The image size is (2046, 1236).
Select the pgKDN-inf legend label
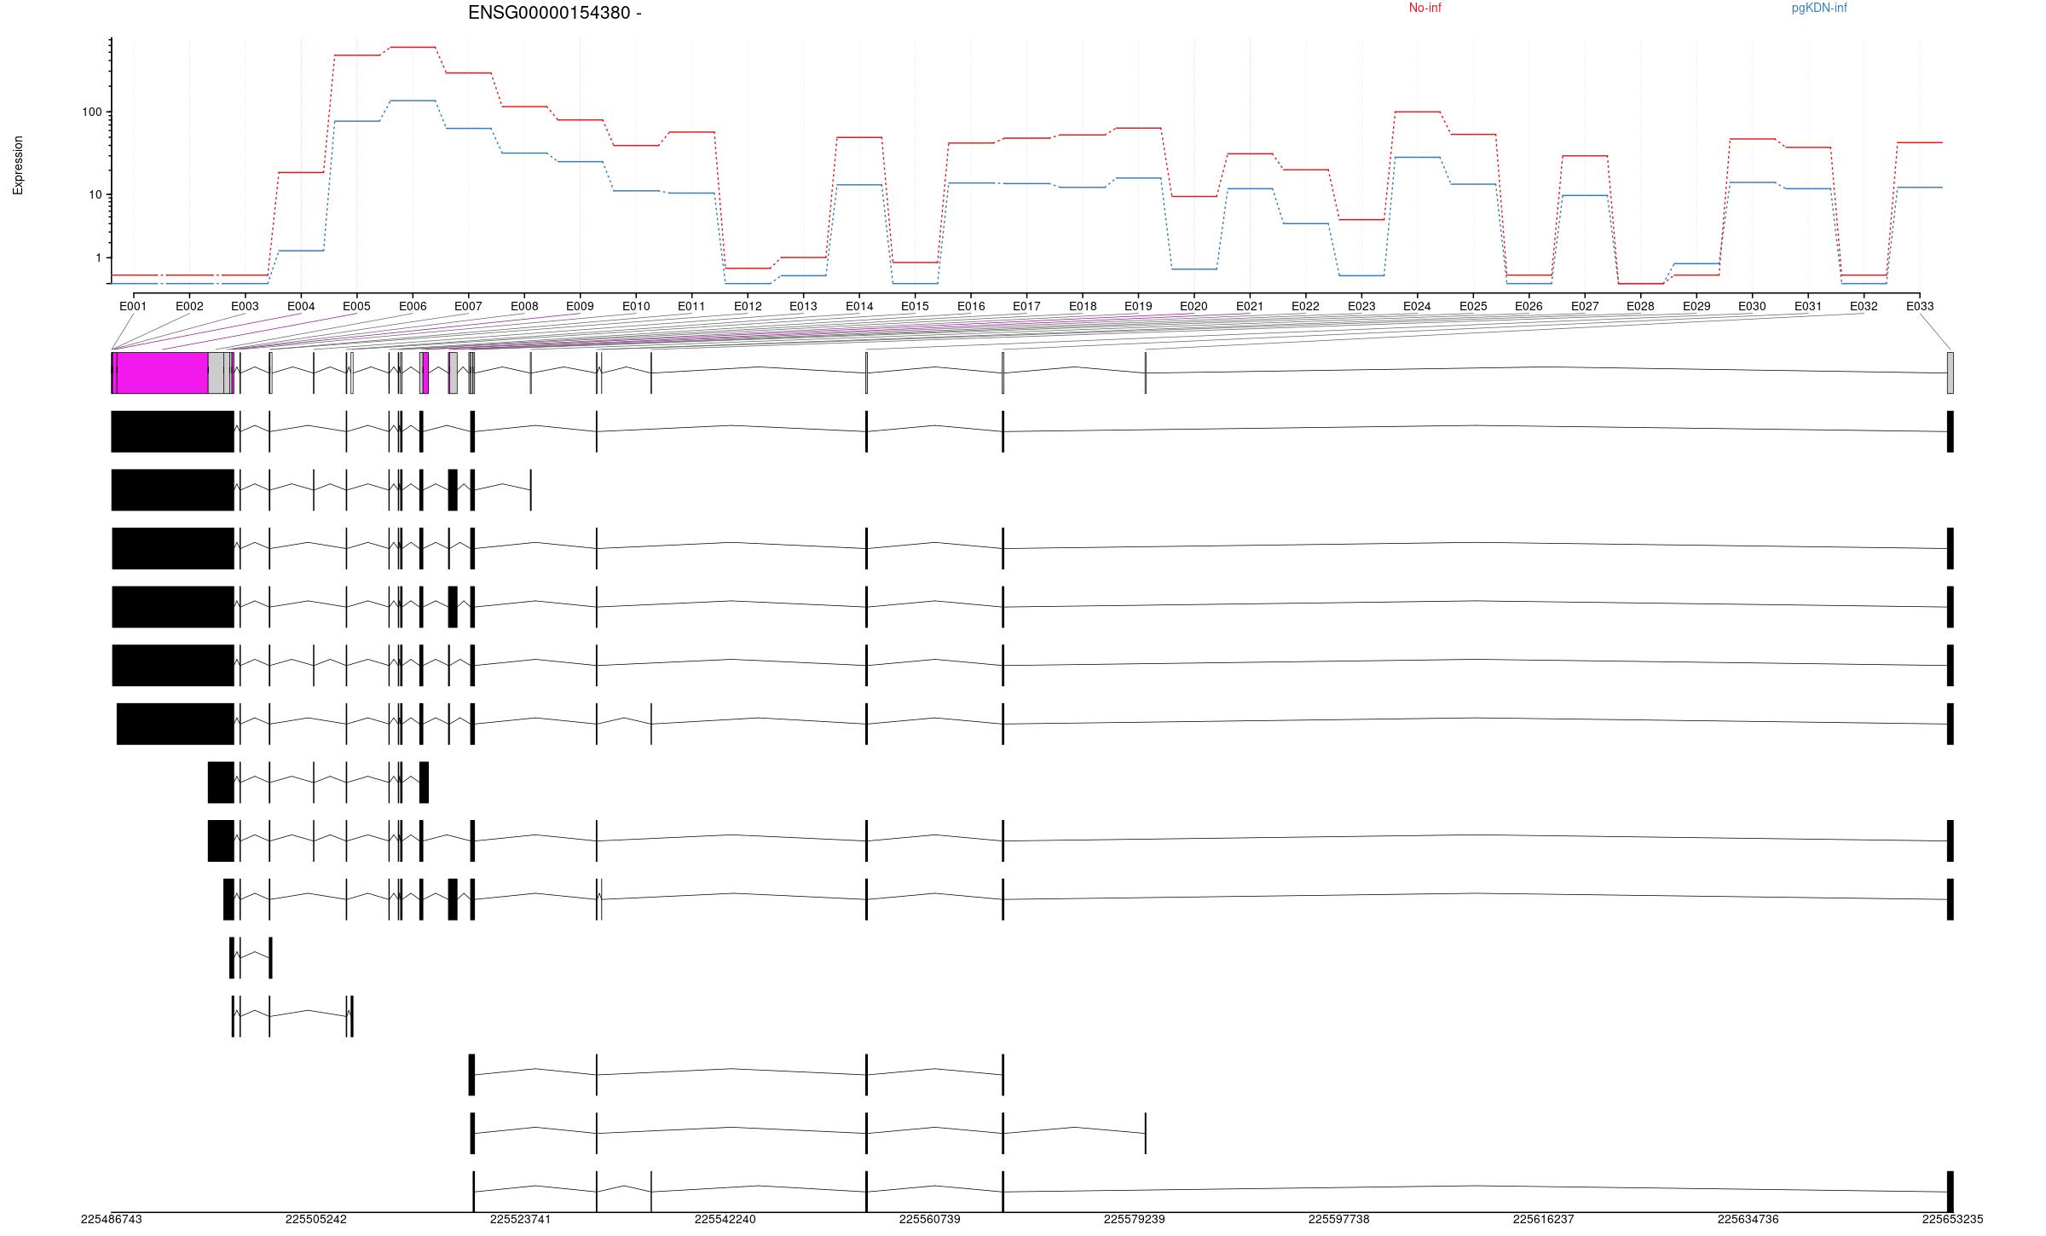(1819, 8)
